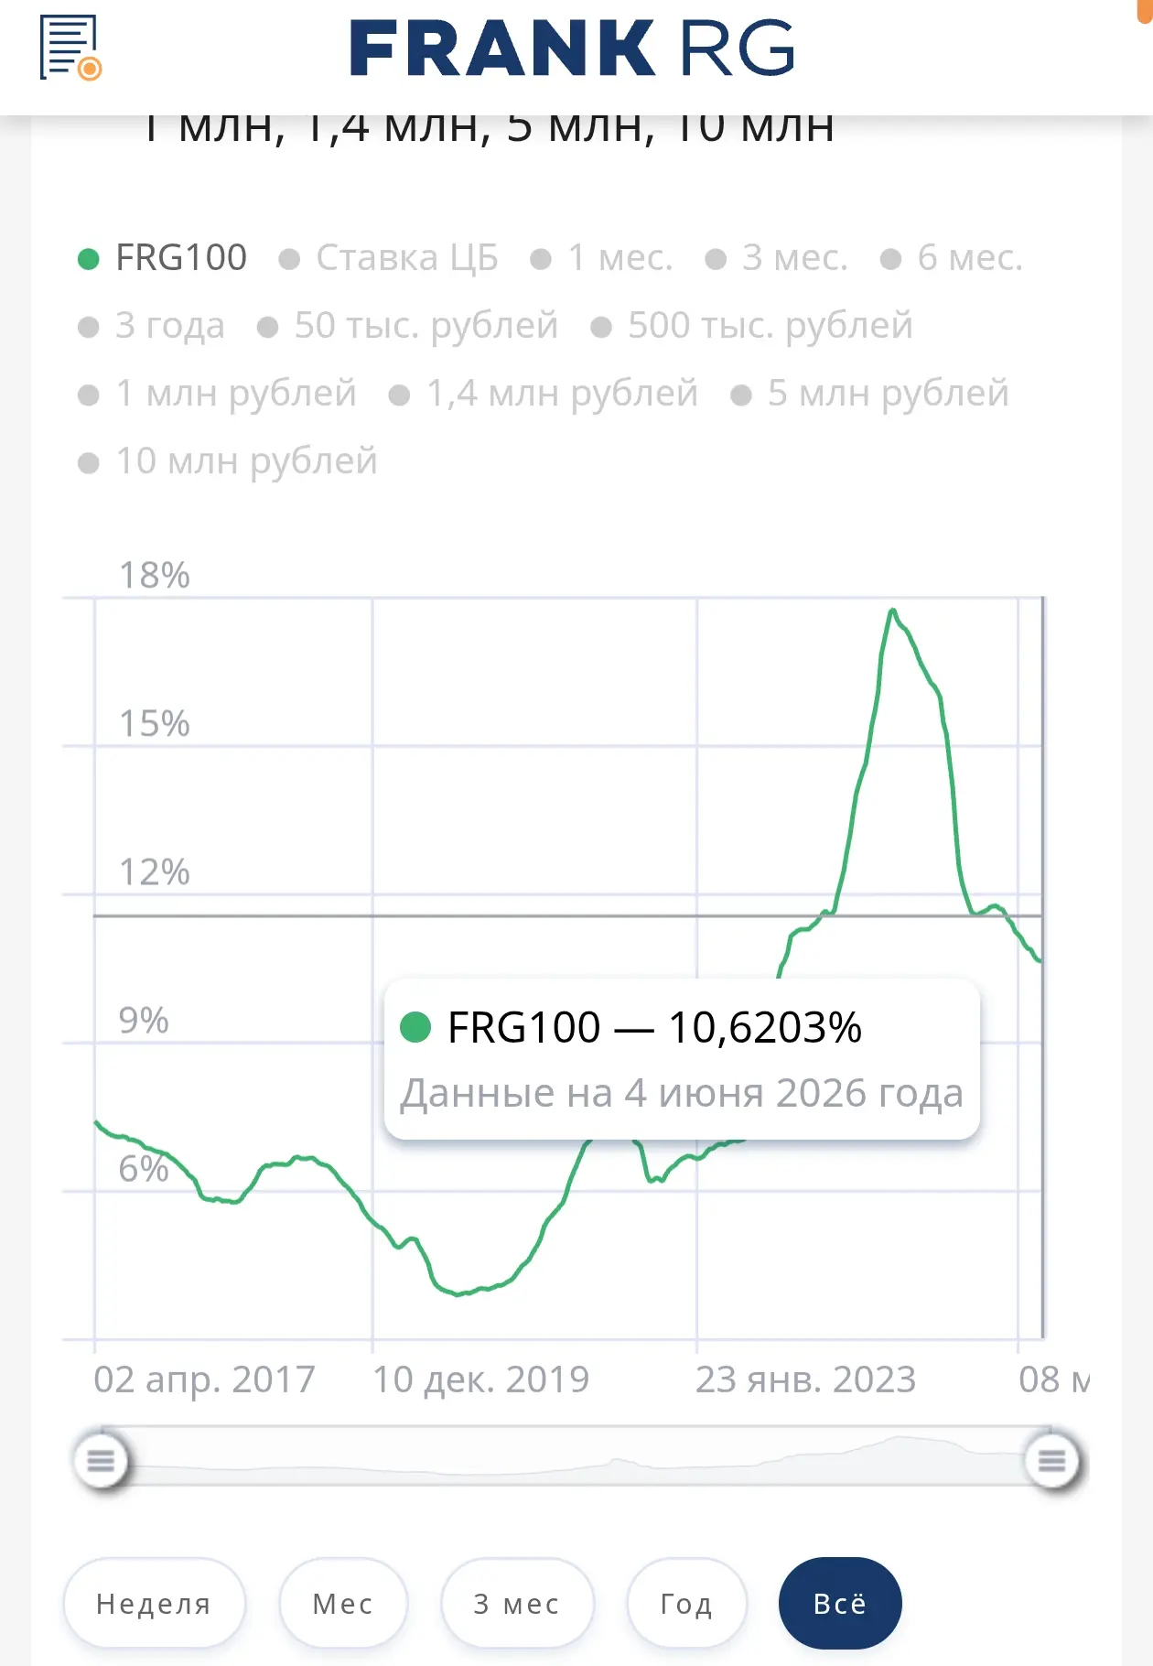
Task: Click the right range slider handle
Action: tap(1052, 1460)
